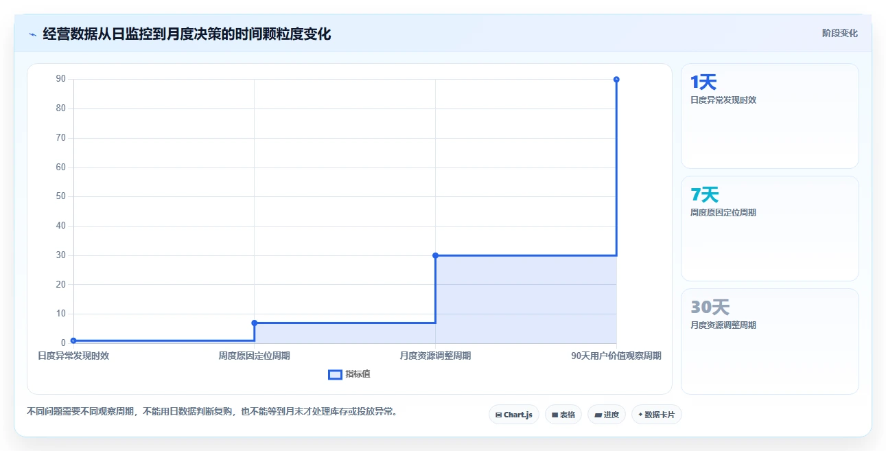886x451 pixels.
Task: Toggle the 指标值 legend item
Action: [349, 374]
